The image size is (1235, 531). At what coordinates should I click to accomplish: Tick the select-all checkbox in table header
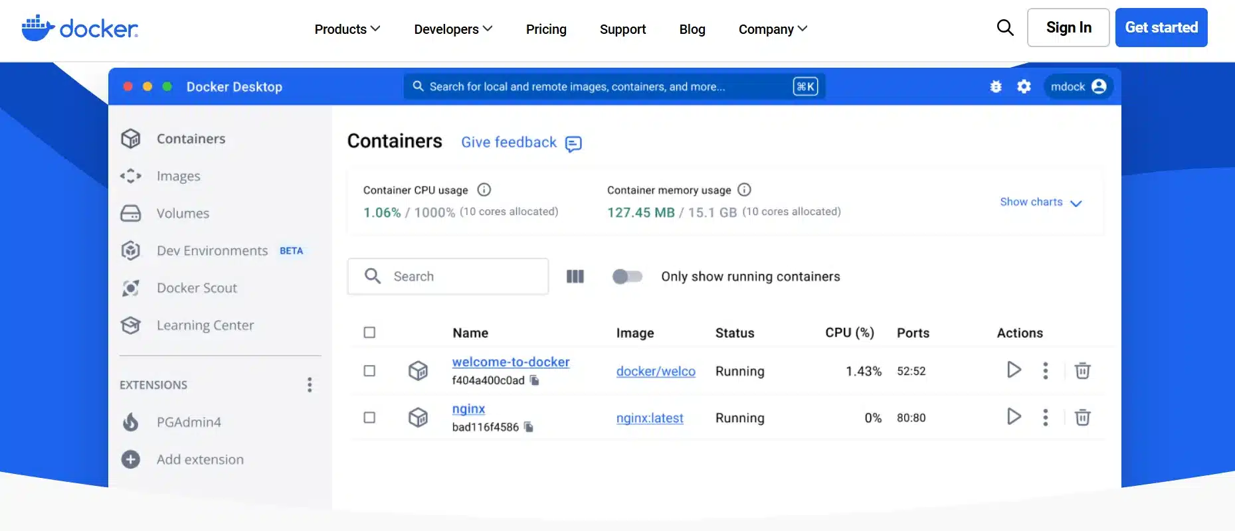point(369,333)
